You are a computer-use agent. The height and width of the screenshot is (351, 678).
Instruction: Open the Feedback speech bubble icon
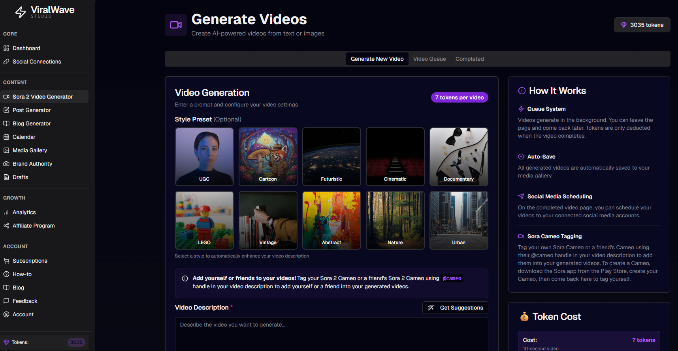point(6,301)
